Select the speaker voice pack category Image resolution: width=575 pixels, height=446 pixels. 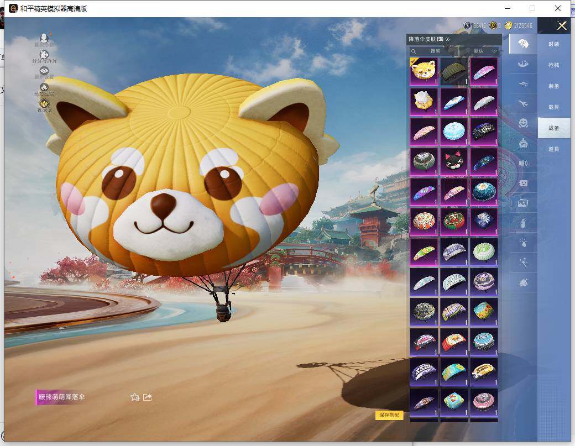click(522, 163)
